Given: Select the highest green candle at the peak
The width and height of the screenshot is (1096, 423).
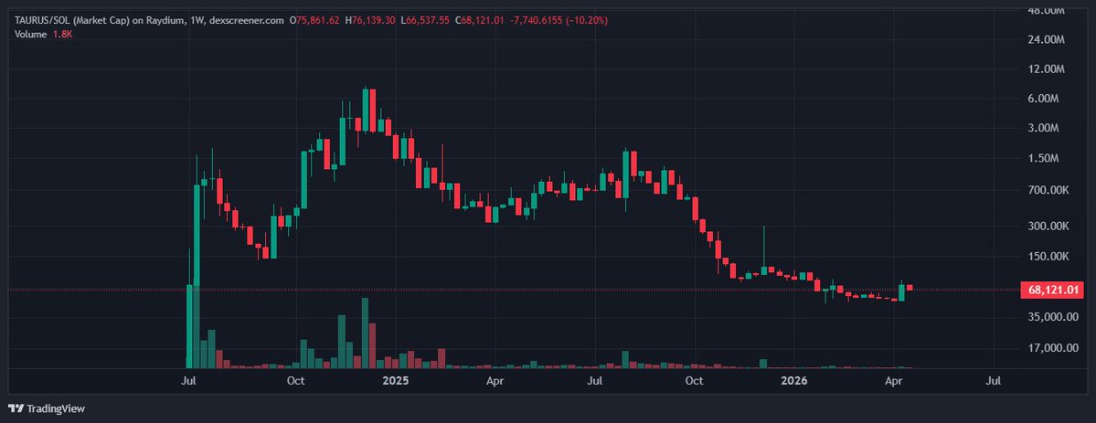Looking at the screenshot, I should [365, 110].
